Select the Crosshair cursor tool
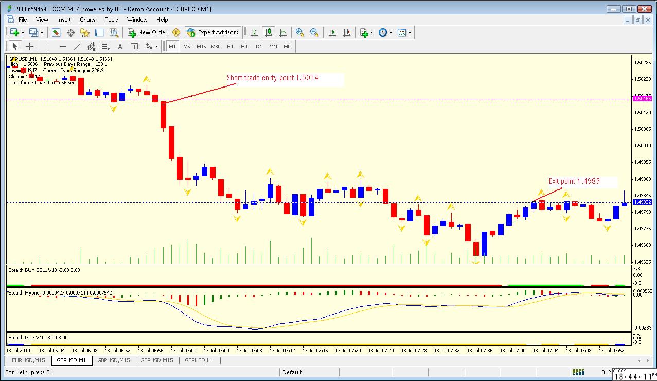 tap(30, 46)
